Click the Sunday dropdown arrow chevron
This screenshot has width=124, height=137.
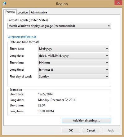[x=107, y=77]
